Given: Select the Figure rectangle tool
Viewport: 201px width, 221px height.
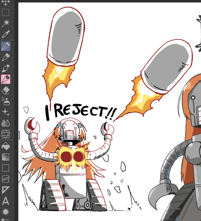Looking at the screenshot, I should 6,168.
